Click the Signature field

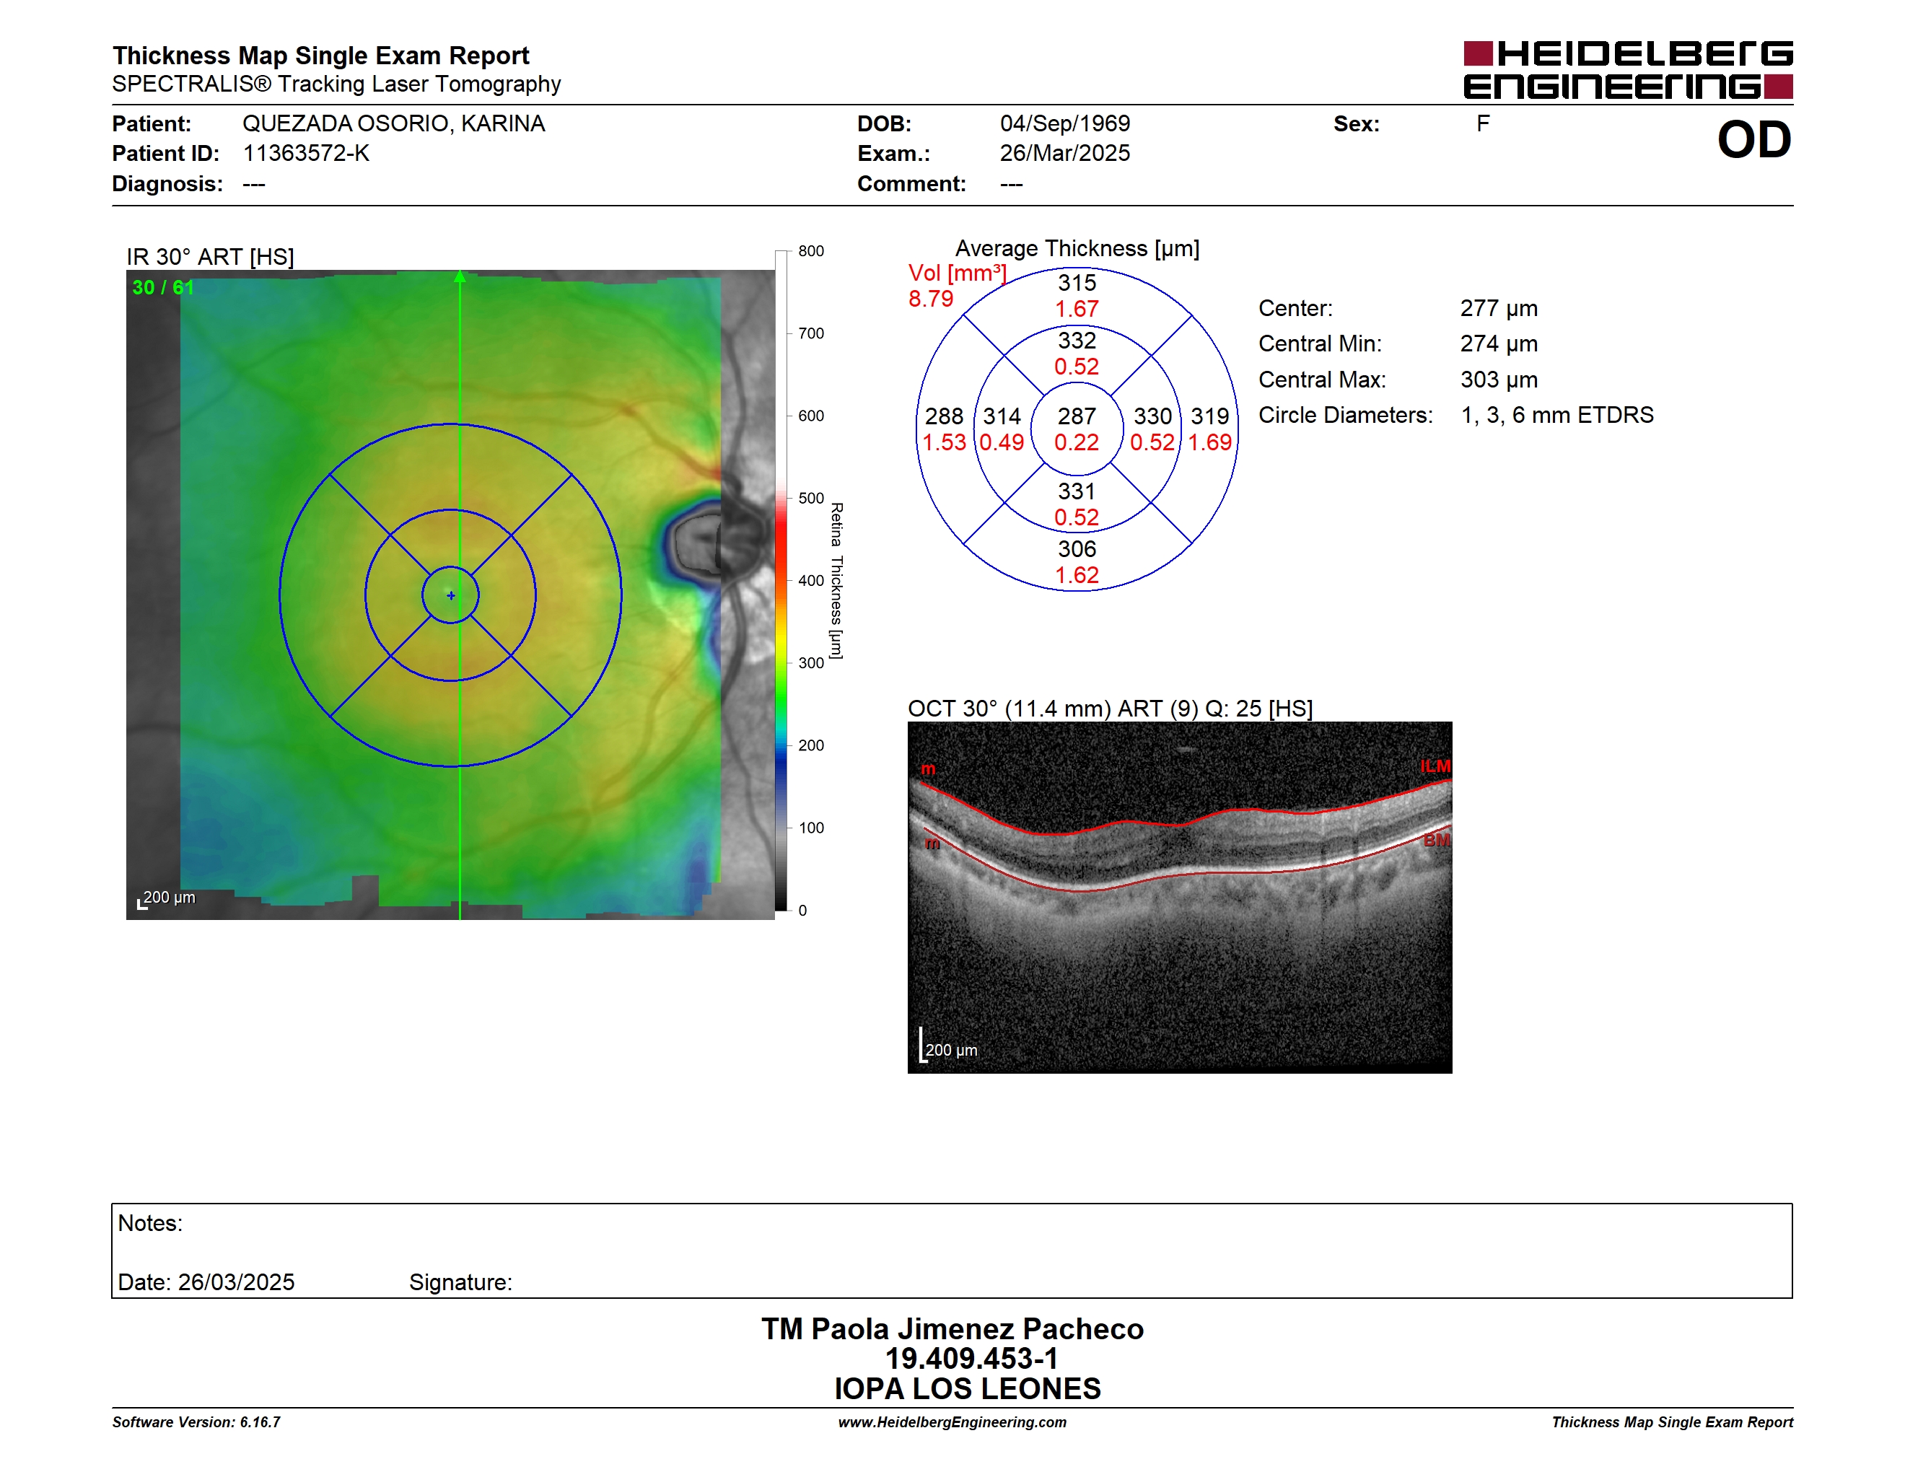click(460, 1283)
